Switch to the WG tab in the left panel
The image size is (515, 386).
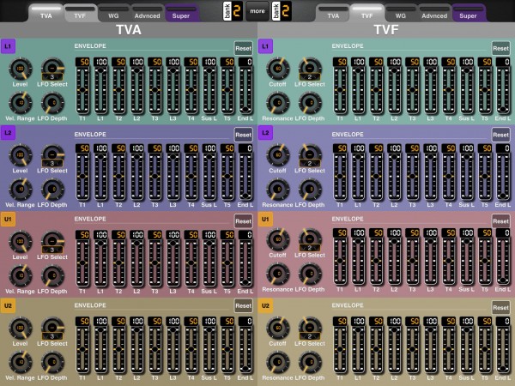click(113, 14)
